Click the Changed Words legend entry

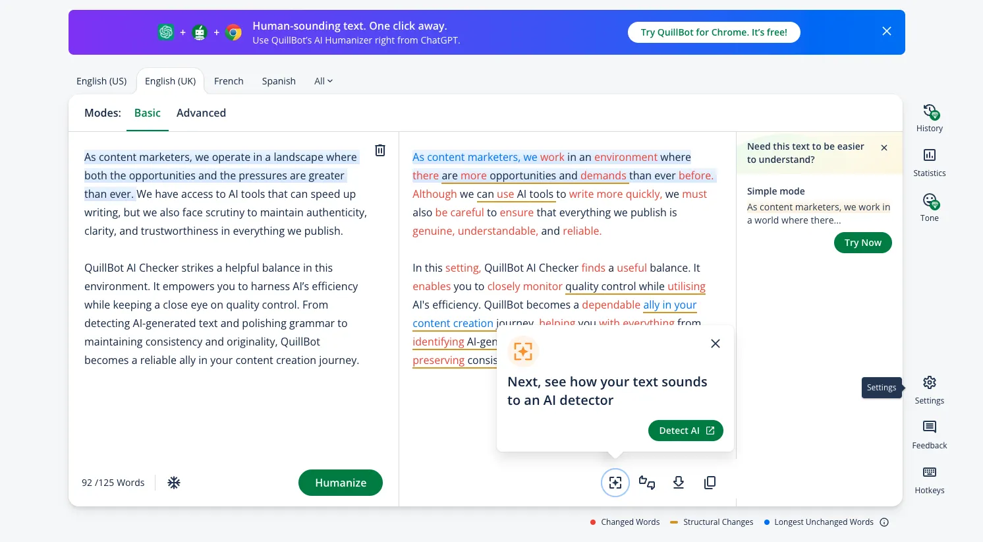pyautogui.click(x=625, y=522)
